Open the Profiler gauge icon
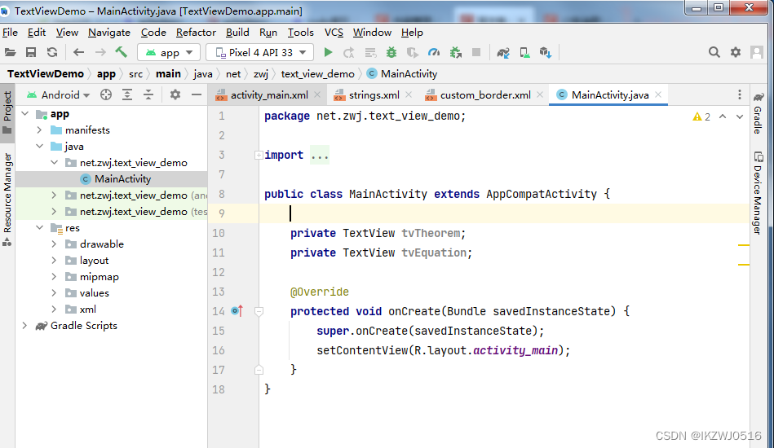The height and width of the screenshot is (448, 774). coord(434,52)
